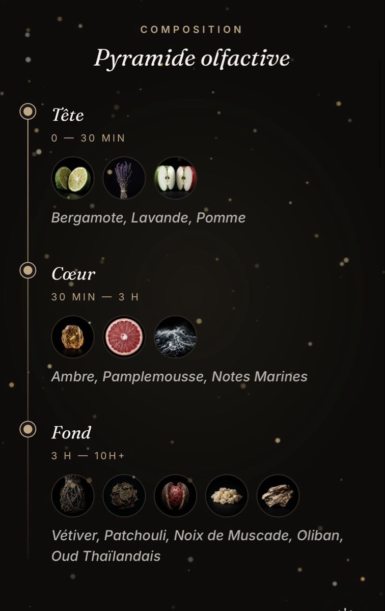Viewport: 385px width, 611px height.
Task: Click the Vétiver roots icon
Action: coord(73,496)
